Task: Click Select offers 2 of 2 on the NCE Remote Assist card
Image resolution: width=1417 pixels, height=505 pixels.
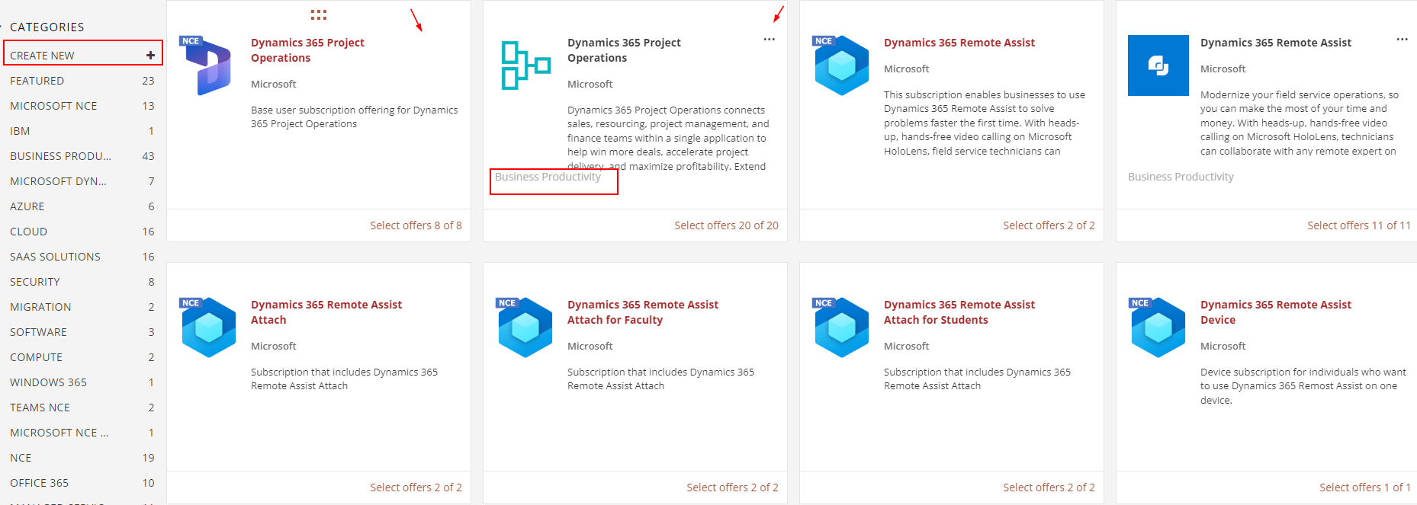Action: 1049,225
